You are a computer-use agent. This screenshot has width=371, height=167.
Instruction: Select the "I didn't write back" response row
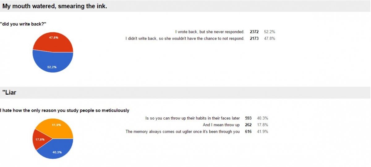click(x=200, y=39)
